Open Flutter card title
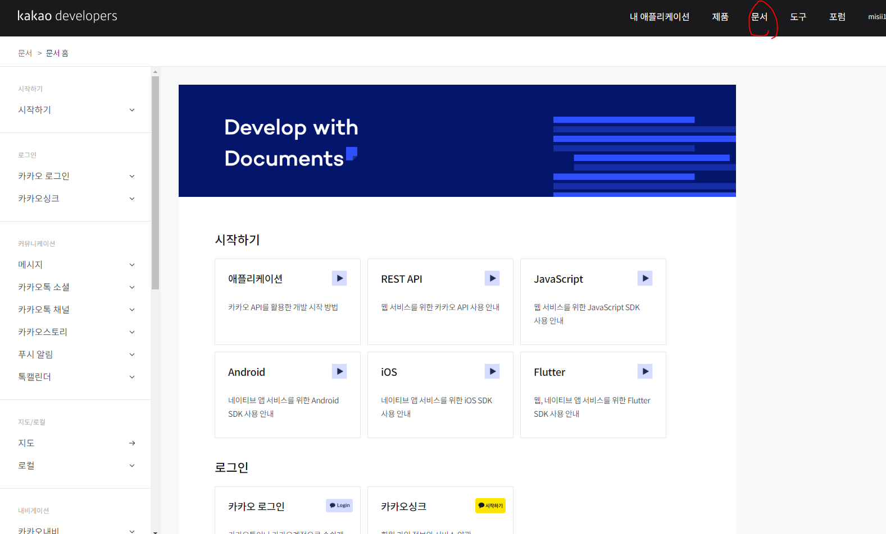Viewport: 886px width, 534px height. pos(549,372)
